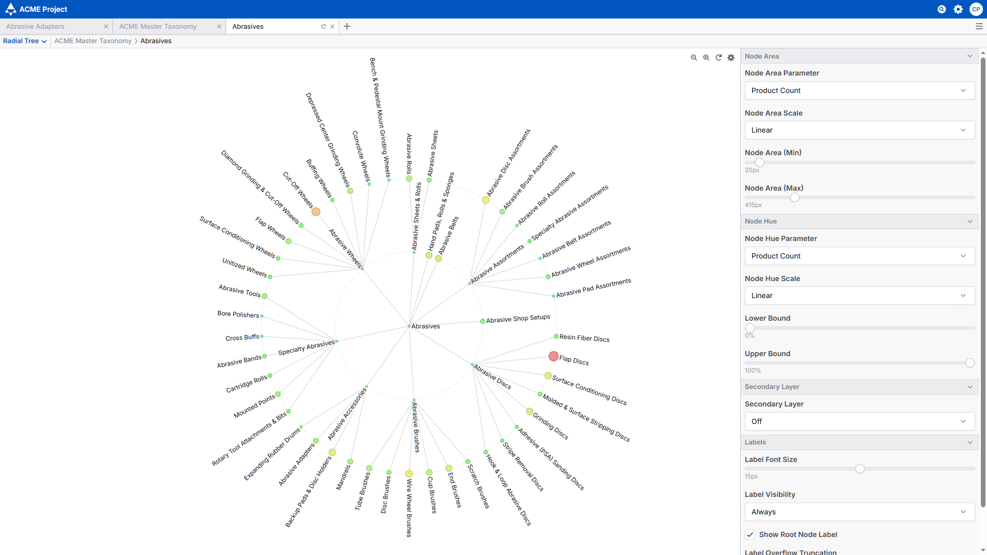987x555 pixels.
Task: Add a new tab with the plus icon
Action: click(x=347, y=26)
